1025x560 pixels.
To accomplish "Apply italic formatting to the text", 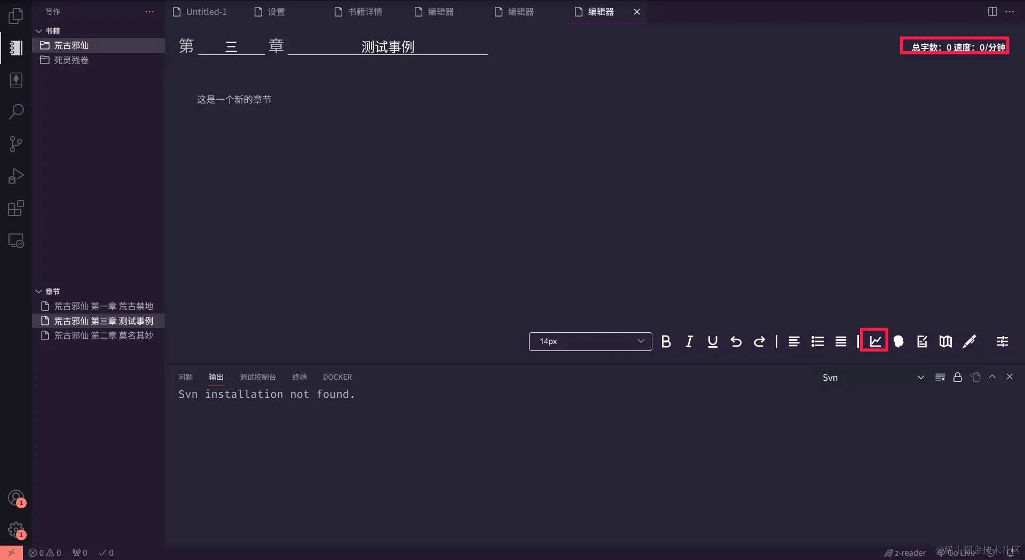I will 689,341.
